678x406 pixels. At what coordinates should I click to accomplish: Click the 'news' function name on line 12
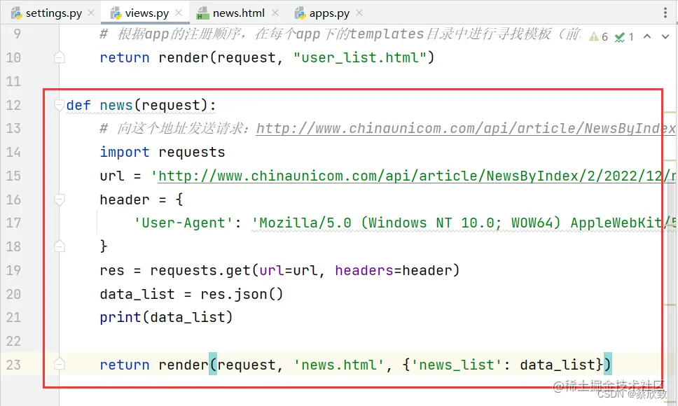tap(116, 105)
